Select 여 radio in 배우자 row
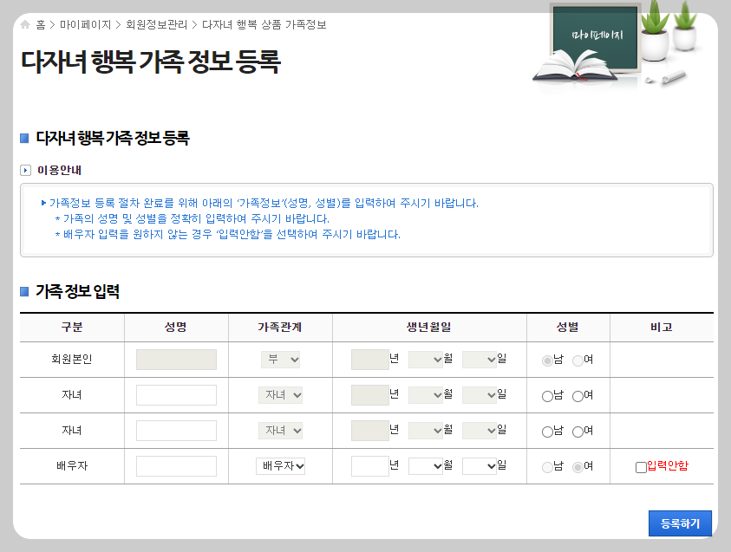 pyautogui.click(x=578, y=467)
